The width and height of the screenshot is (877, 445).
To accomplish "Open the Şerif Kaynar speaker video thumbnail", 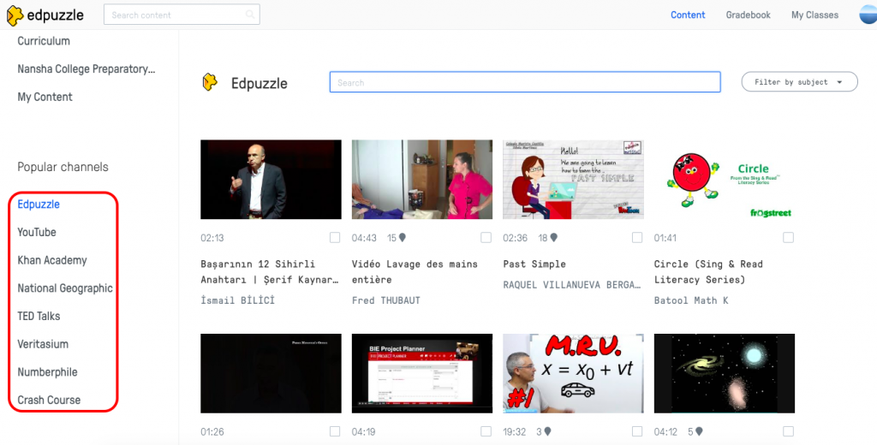I will pos(271,180).
